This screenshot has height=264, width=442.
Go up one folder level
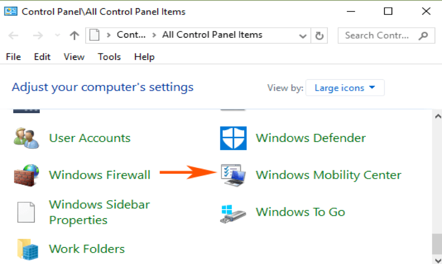click(x=74, y=35)
